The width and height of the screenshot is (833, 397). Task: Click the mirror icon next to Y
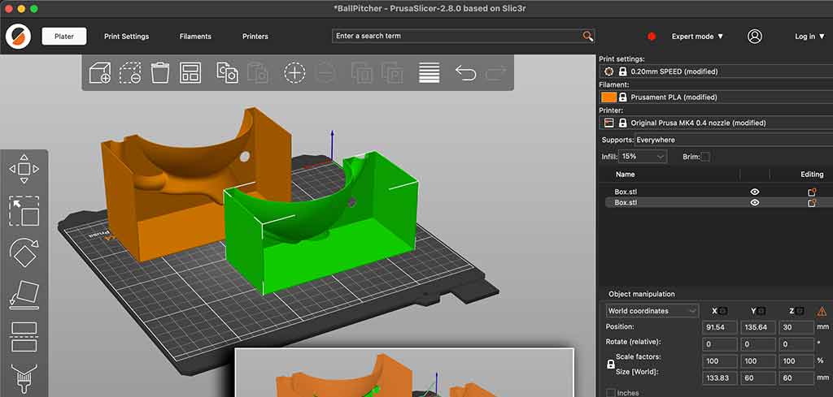pos(761,311)
